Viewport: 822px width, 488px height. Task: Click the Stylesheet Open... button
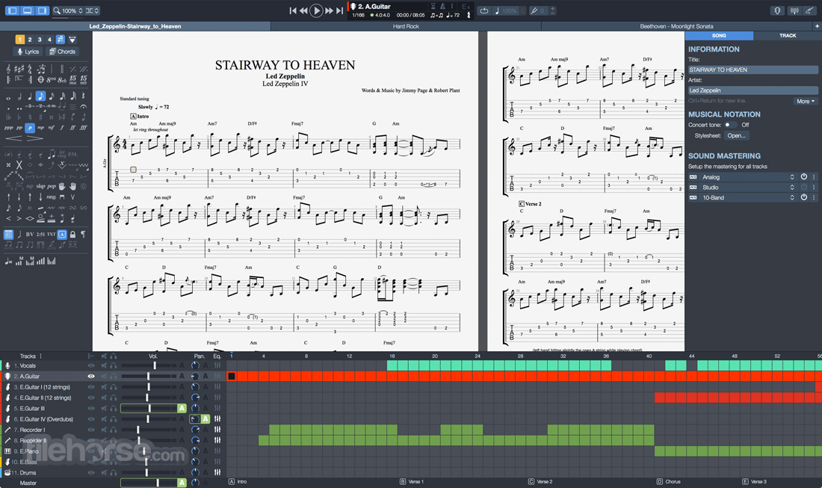coord(736,136)
